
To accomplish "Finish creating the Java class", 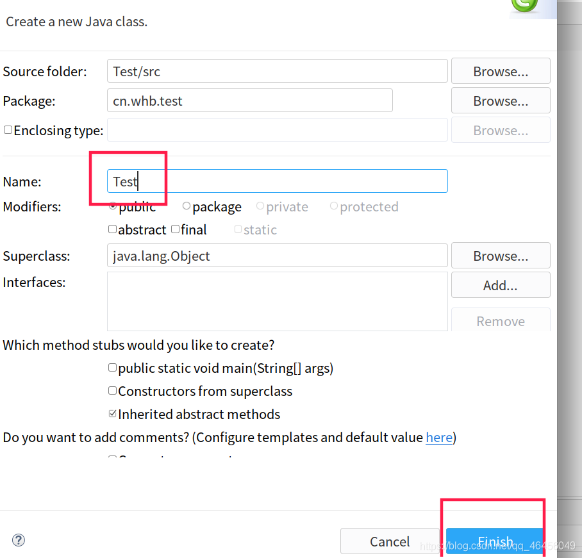I will click(x=495, y=541).
